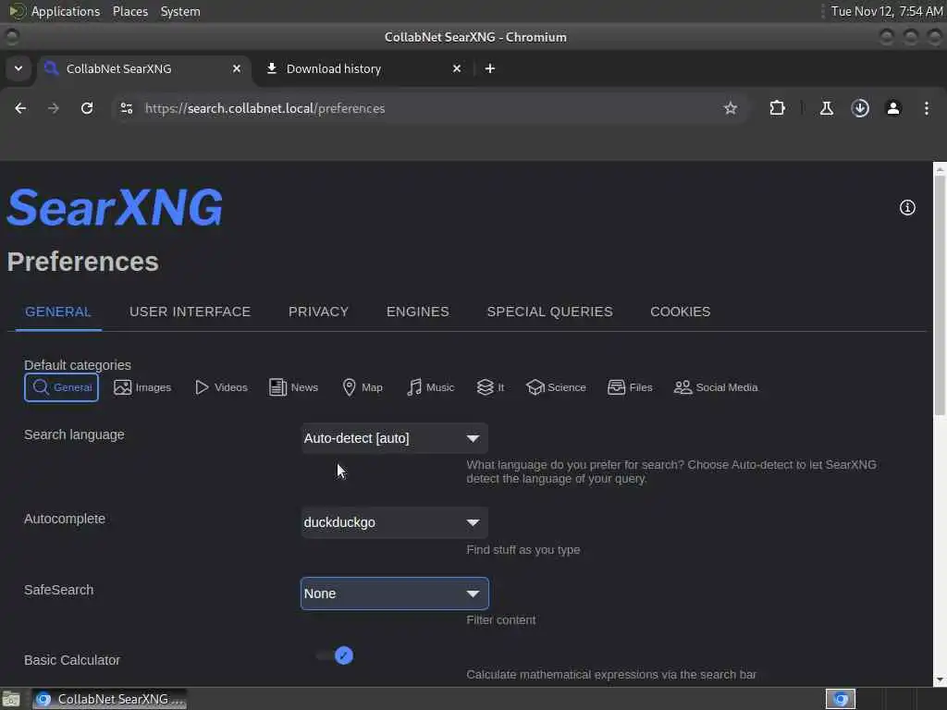Open the Search language dropdown
This screenshot has height=710, width=947.
click(x=394, y=438)
